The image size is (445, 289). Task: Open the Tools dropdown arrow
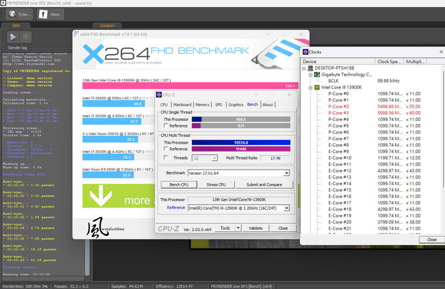pyautogui.click(x=237, y=228)
